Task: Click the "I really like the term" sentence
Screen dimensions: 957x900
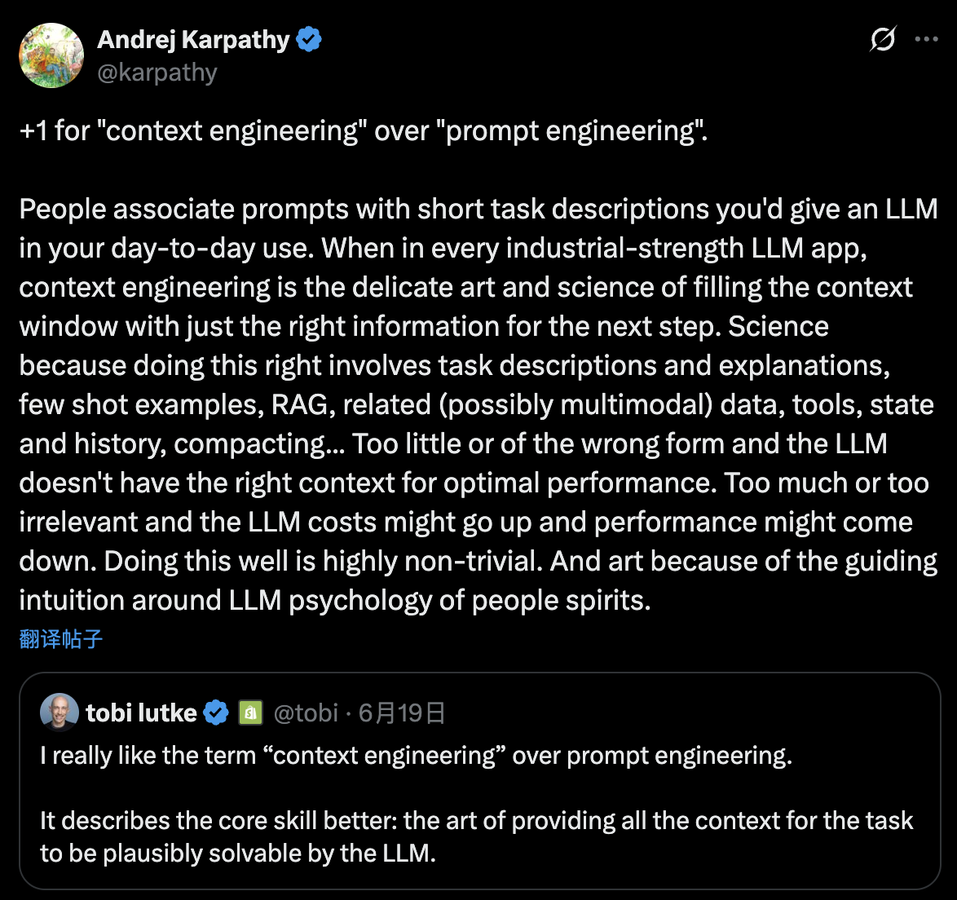Action: tap(416, 756)
